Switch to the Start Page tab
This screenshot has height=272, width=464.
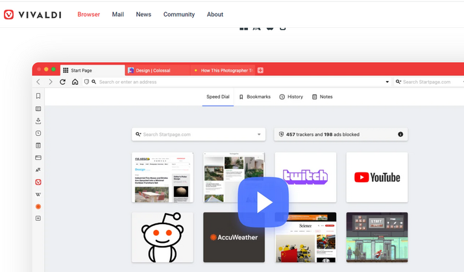[x=92, y=71]
